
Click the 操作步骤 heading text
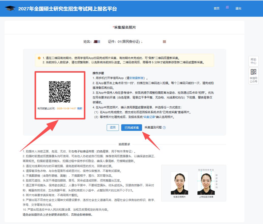coord(98,73)
